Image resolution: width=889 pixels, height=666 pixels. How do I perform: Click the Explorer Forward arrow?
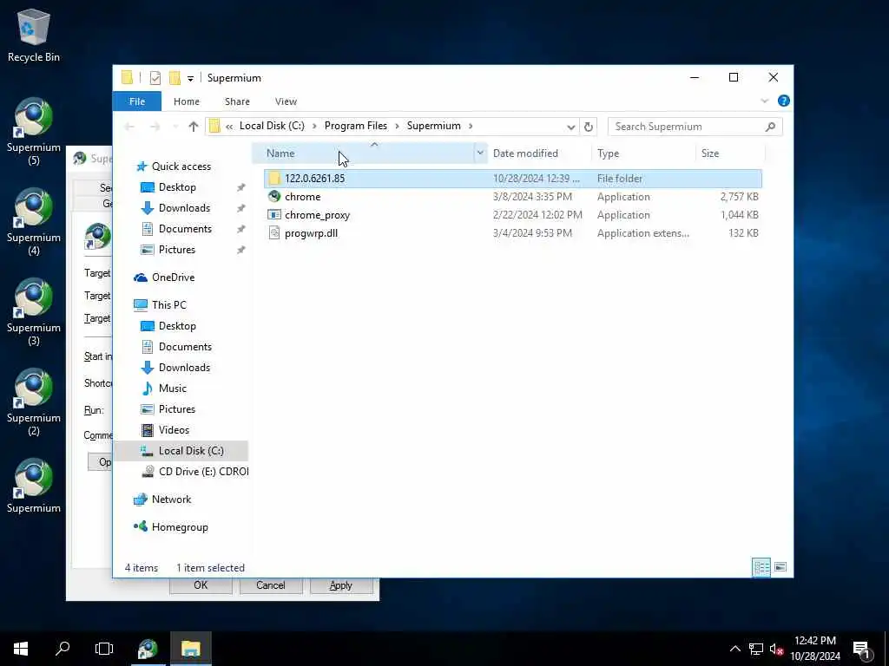point(155,127)
